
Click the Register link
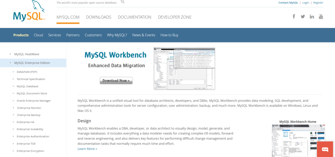click(x=318, y=3)
